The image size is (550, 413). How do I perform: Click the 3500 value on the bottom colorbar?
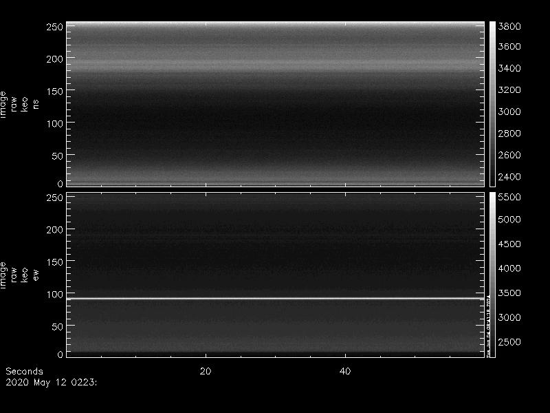pyautogui.click(x=511, y=293)
